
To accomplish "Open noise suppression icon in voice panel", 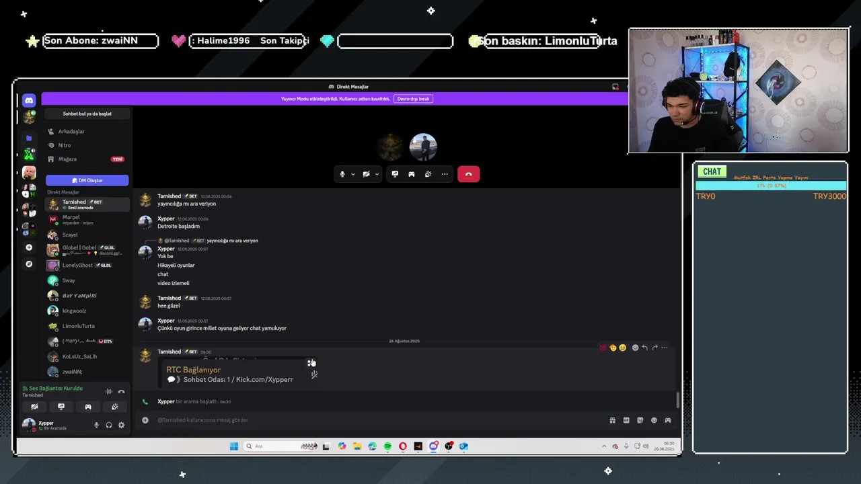I will 109,391.
